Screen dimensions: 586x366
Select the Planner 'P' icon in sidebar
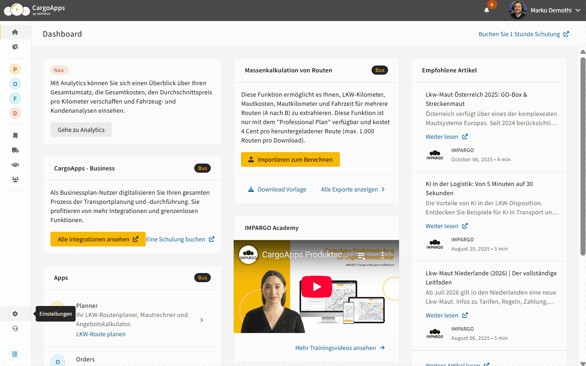(15, 69)
